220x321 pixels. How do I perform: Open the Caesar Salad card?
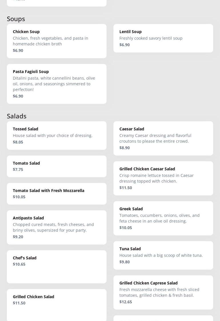[x=163, y=138]
